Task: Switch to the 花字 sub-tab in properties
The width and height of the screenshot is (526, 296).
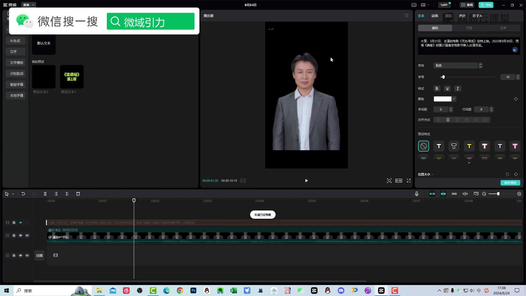Action: click(503, 28)
